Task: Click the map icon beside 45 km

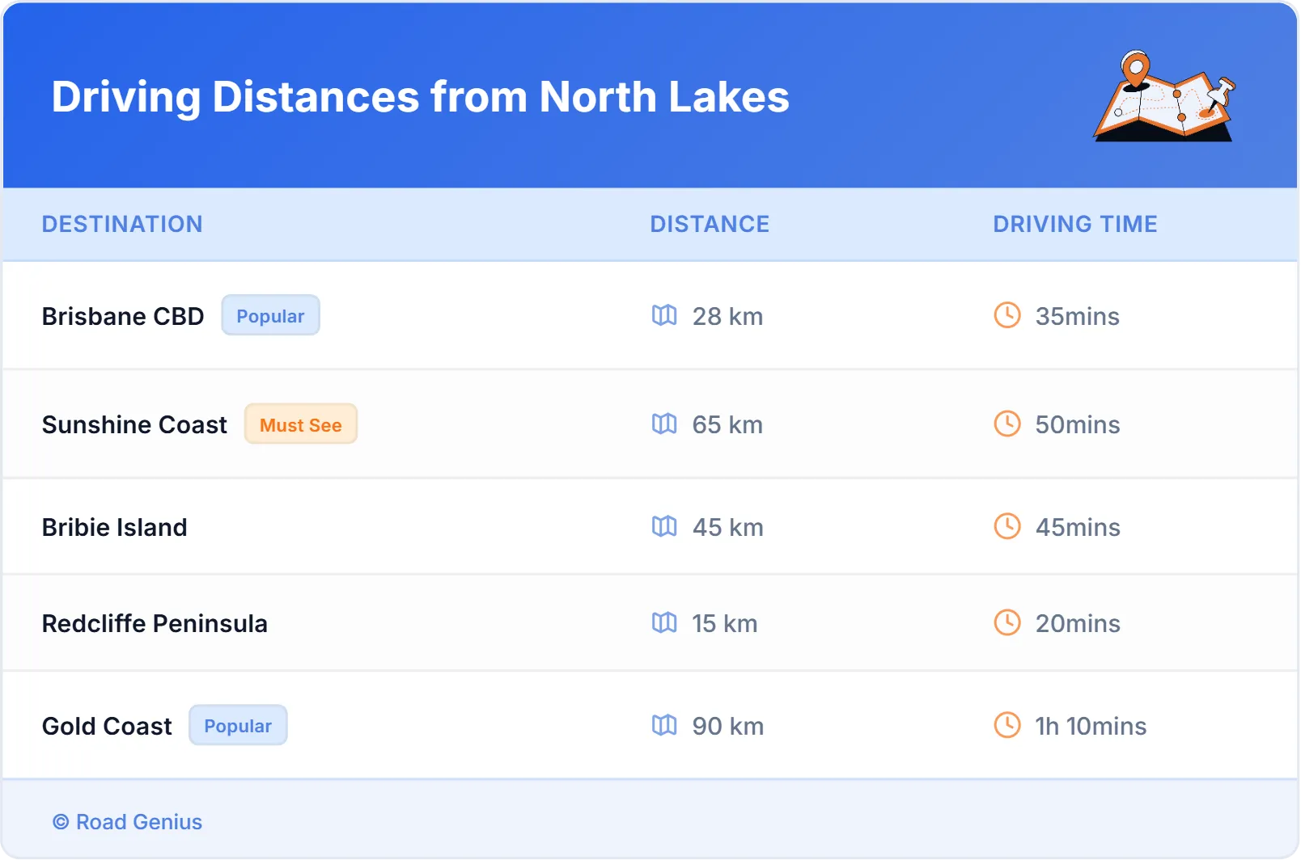Action: [664, 526]
